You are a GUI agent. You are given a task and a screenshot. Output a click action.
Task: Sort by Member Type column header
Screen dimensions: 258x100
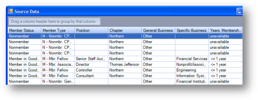(x=58, y=30)
